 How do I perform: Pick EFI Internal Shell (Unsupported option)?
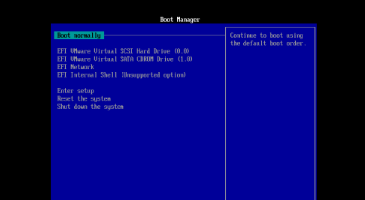pyautogui.click(x=122, y=75)
